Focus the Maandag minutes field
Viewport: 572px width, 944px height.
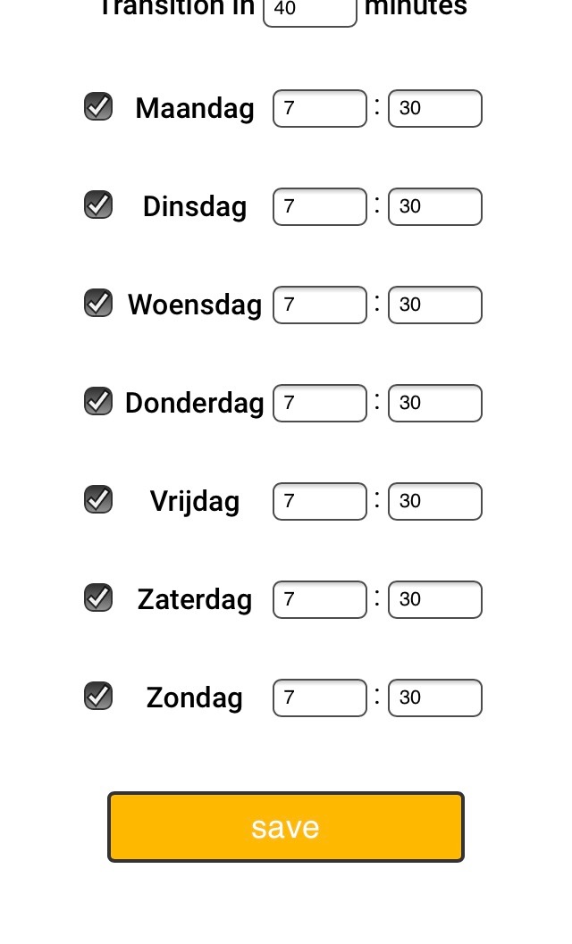point(435,108)
